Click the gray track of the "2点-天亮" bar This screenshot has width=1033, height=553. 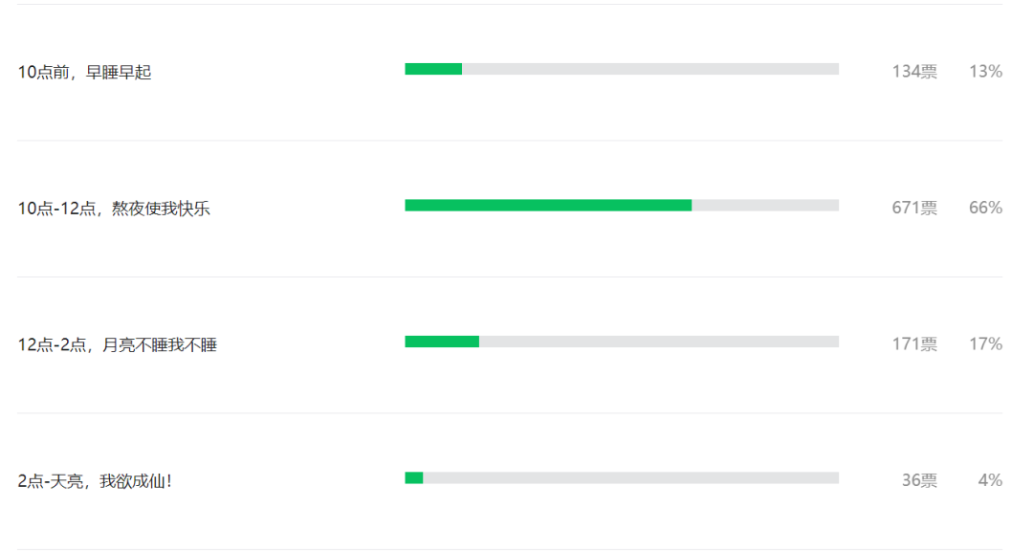click(x=631, y=478)
